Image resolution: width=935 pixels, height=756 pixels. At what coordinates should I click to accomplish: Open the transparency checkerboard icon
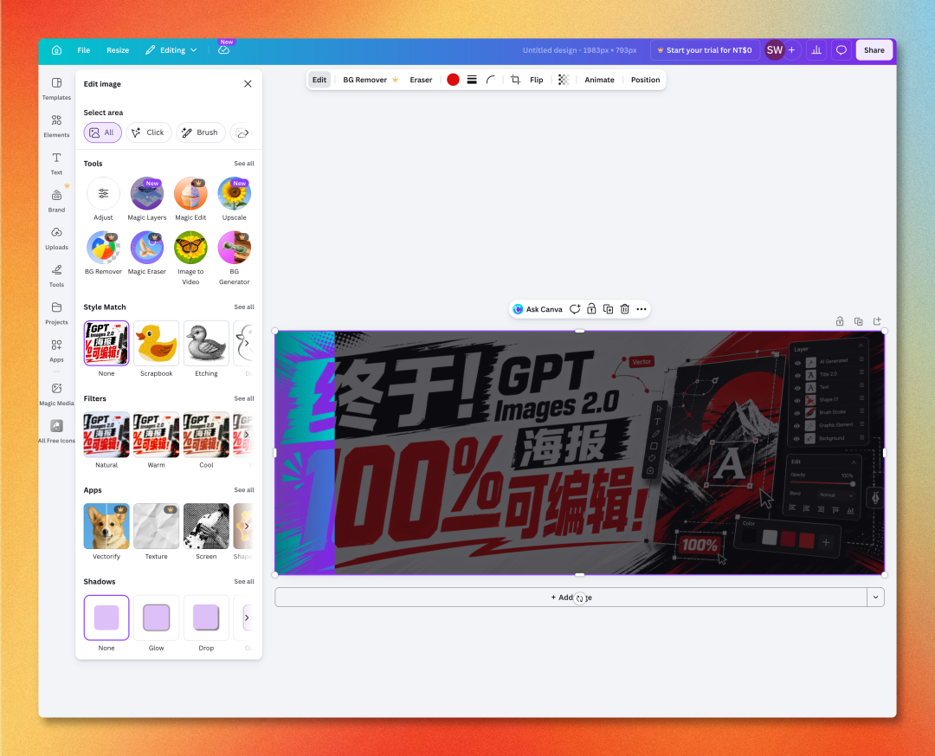pyautogui.click(x=564, y=80)
